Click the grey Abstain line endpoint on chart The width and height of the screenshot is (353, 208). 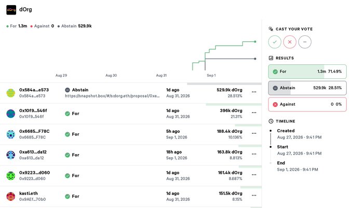click(x=255, y=59)
